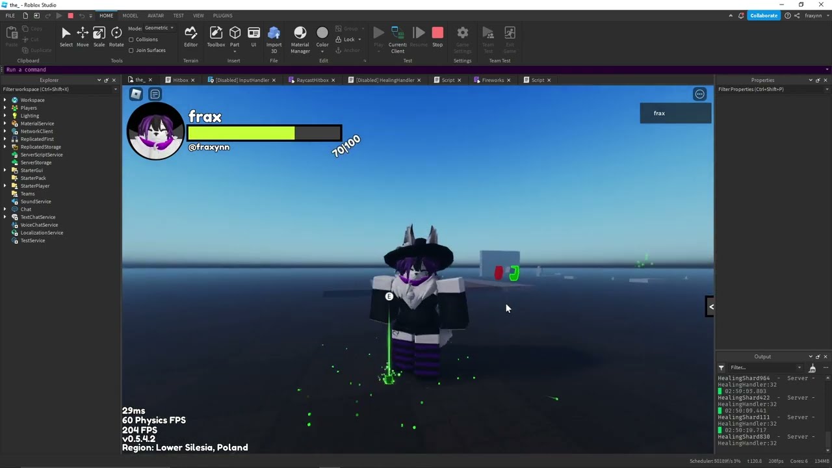Click the frax avatar thumbnail

155,131
